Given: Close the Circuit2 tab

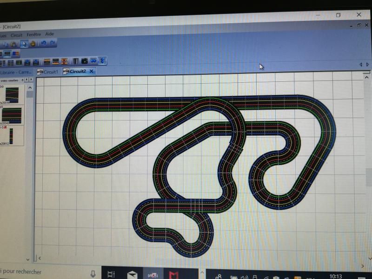Looking at the screenshot, I should click(92, 72).
